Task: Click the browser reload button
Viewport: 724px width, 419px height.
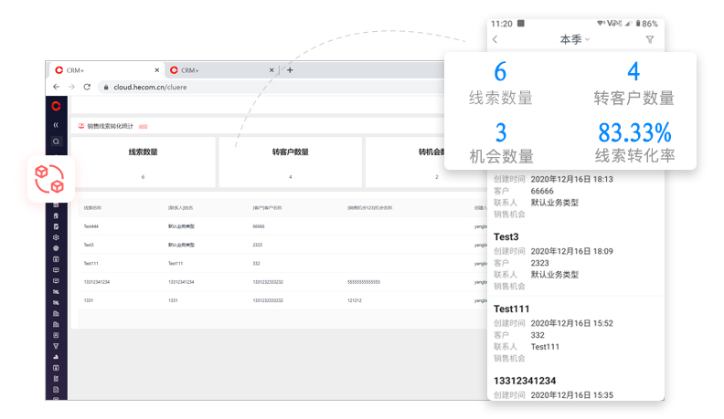Action: click(x=87, y=87)
